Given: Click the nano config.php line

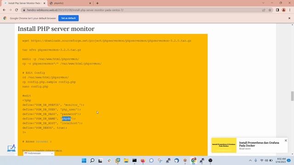Looking at the screenshot, I should pyautogui.click(x=35, y=87).
